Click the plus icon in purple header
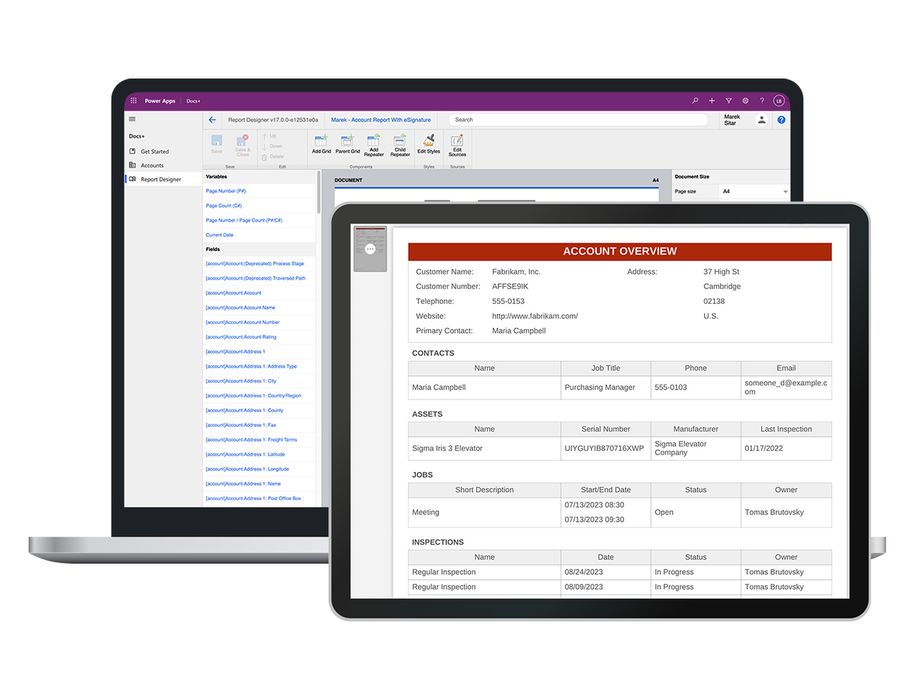This screenshot has height=685, width=914. click(712, 101)
